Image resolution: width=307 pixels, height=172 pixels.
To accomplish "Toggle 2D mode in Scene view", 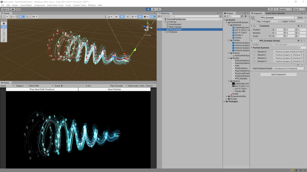I will [x=116, y=17].
